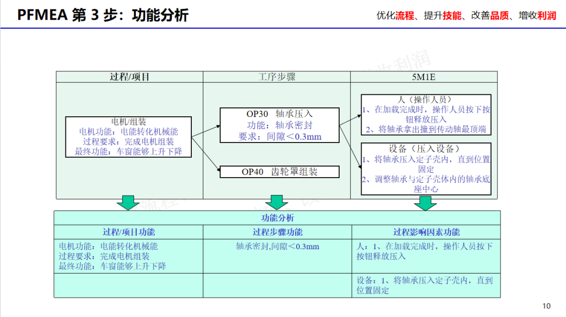The height and width of the screenshot is (317, 566).
Task: Click the arrowhead pointing to 设备（压入设备） box
Action: (358, 167)
